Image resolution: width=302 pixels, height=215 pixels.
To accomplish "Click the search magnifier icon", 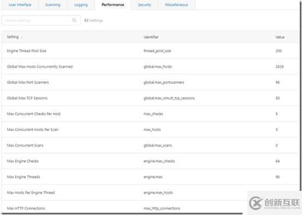I will pos(74,20).
